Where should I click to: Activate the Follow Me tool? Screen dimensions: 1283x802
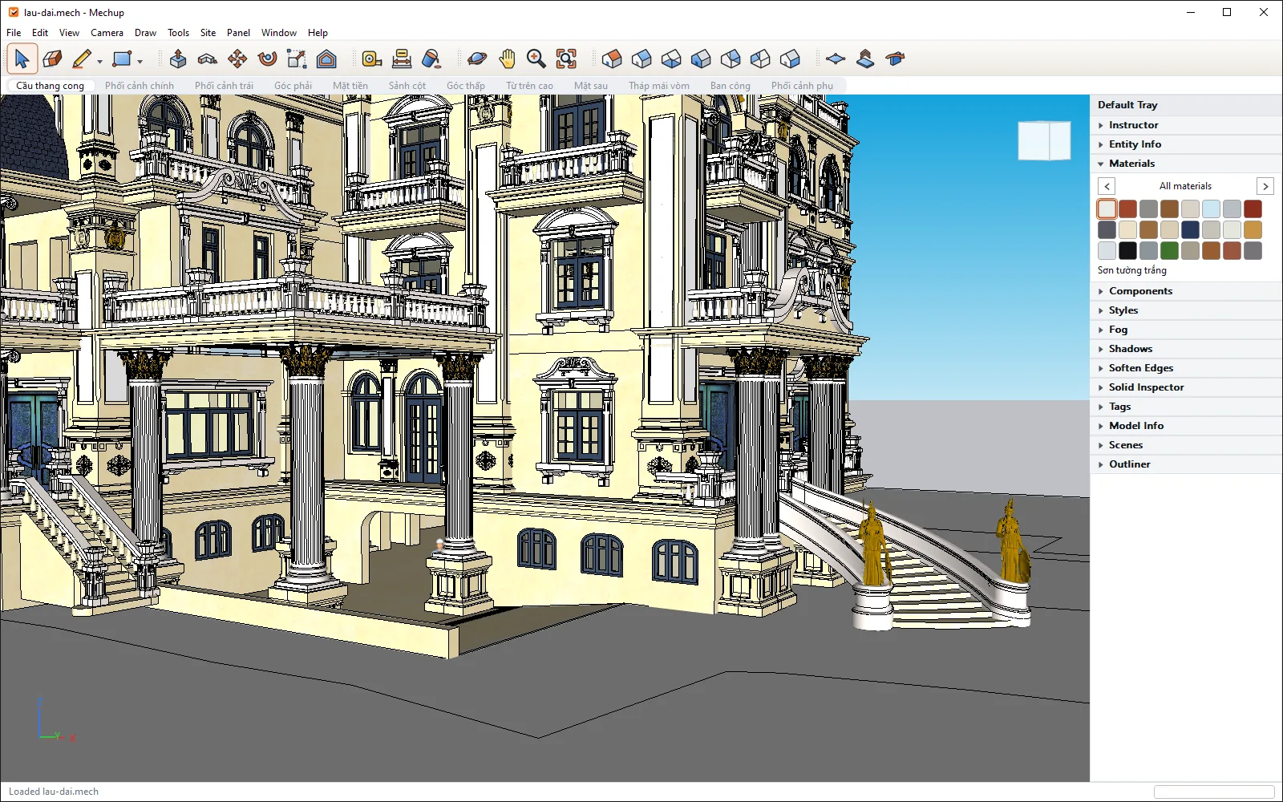pyautogui.click(x=208, y=59)
